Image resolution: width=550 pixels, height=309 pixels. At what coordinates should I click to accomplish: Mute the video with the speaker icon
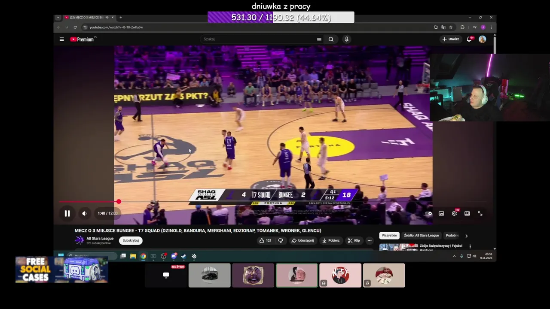[84, 213]
